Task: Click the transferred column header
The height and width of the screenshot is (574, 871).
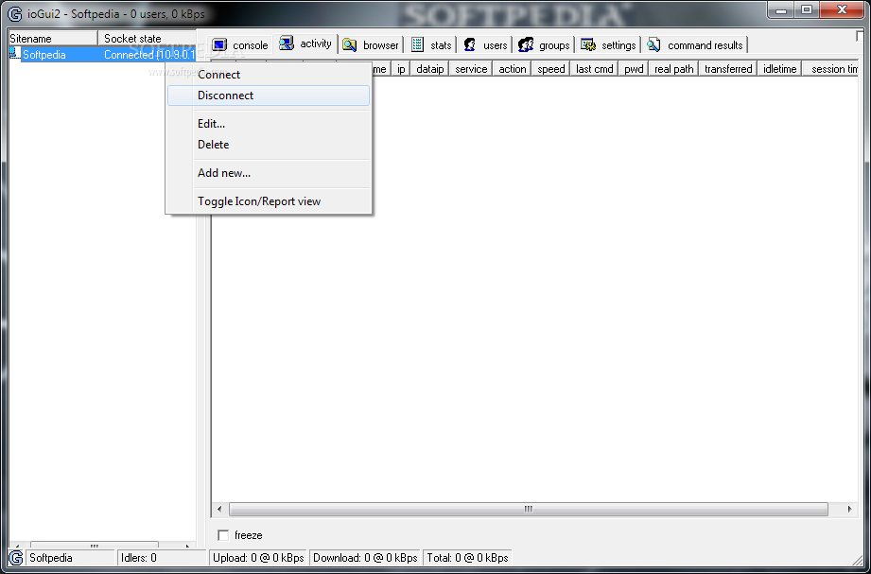Action: click(727, 69)
